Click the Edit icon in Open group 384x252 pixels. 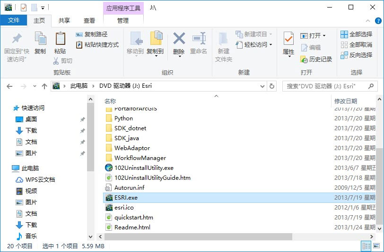pyautogui.click(x=304, y=47)
